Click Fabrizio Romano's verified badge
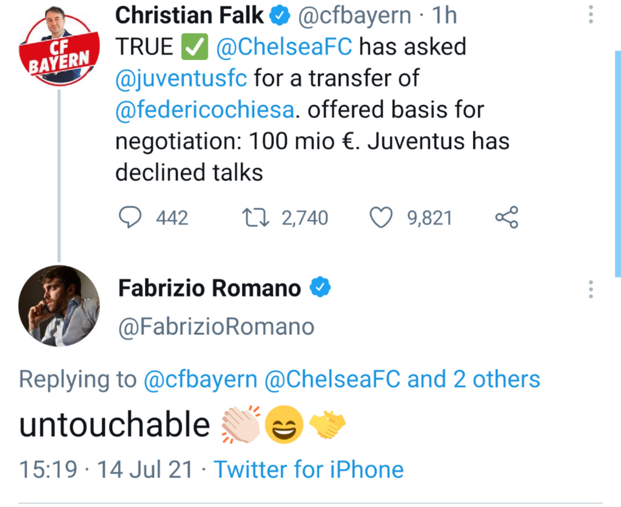Viewport: 621px width, 507px height. coord(320,288)
